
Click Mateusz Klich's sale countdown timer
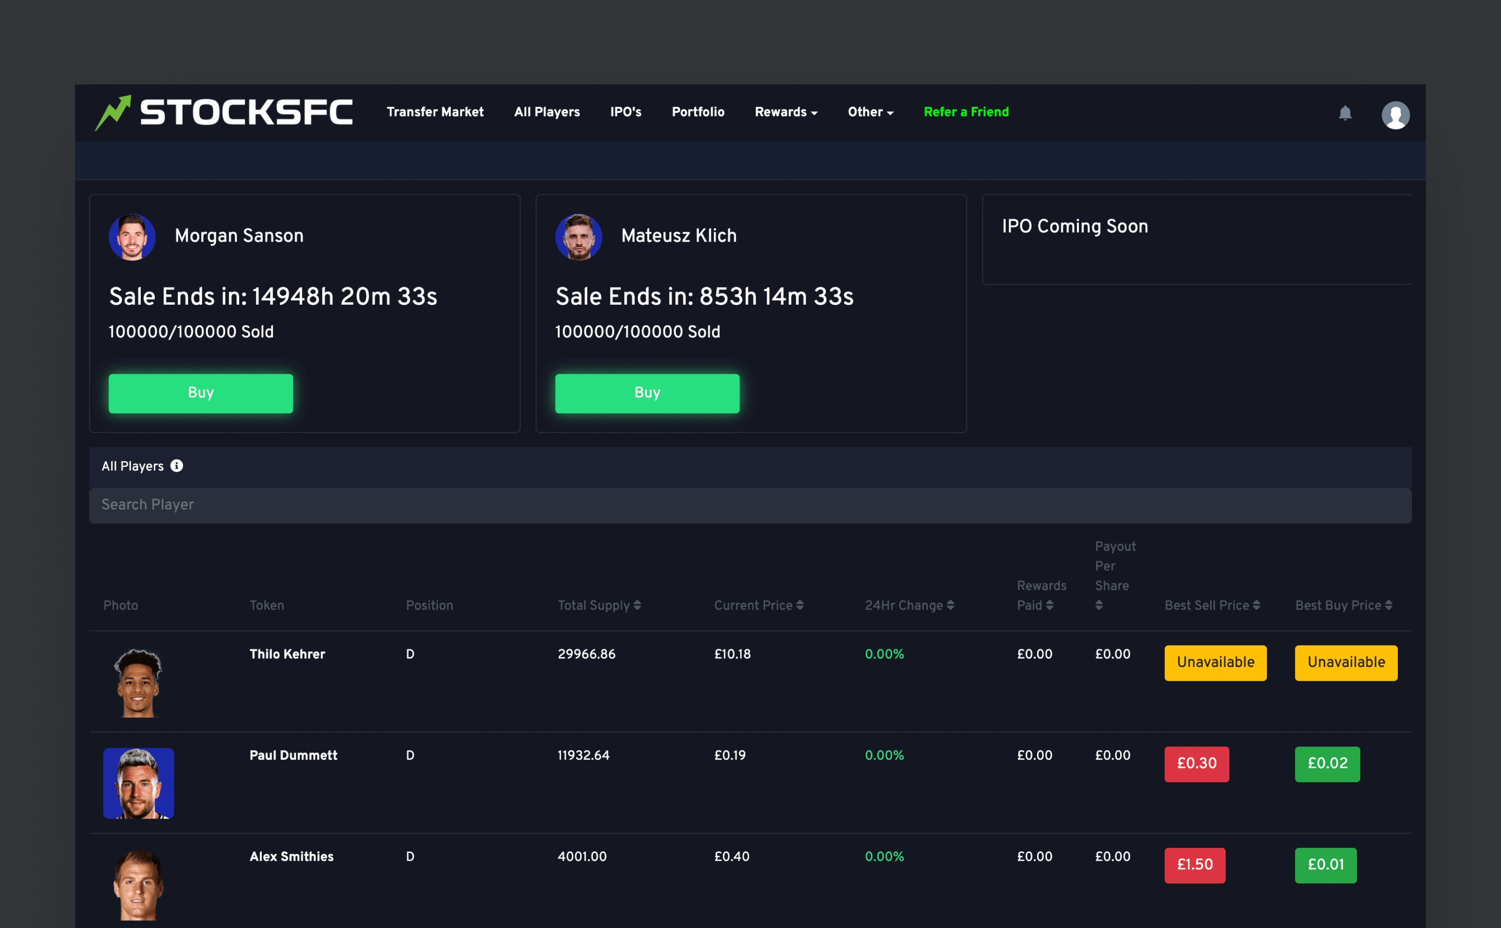click(705, 296)
